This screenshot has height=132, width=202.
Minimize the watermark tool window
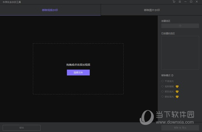(185, 2)
